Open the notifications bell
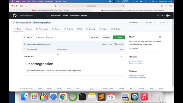This screenshot has height=103, width=183. click(158, 15)
